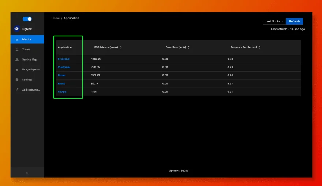Screen dimensions: 322x186
Task: Open Add instrumentation menu item
Action: pyautogui.click(x=27, y=90)
